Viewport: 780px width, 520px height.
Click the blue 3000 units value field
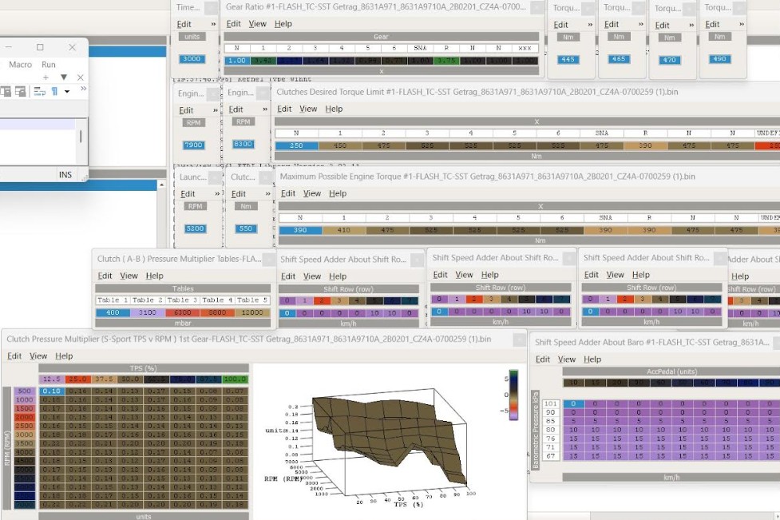192,58
